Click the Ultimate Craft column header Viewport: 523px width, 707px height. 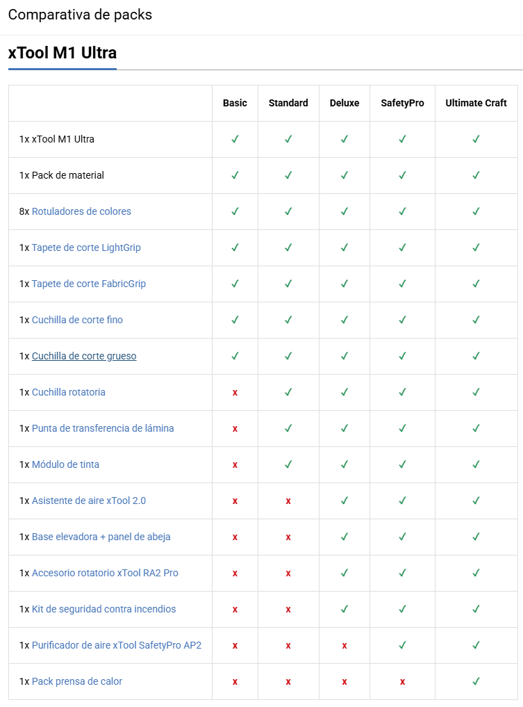476,103
